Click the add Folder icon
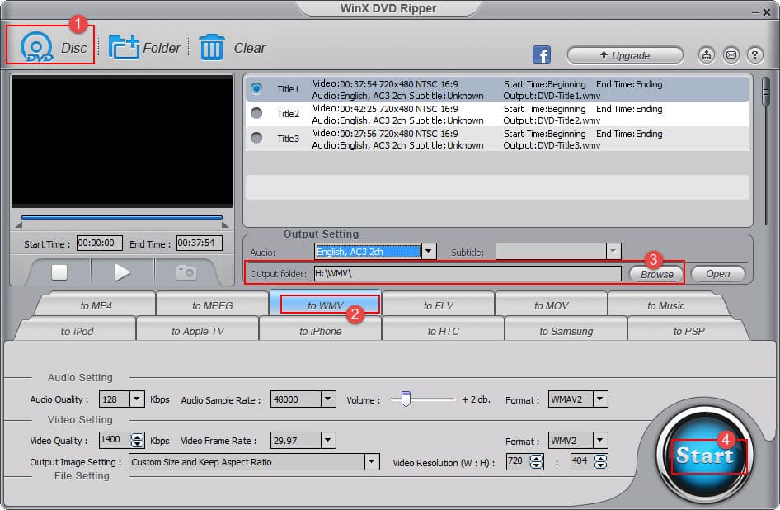 click(124, 47)
